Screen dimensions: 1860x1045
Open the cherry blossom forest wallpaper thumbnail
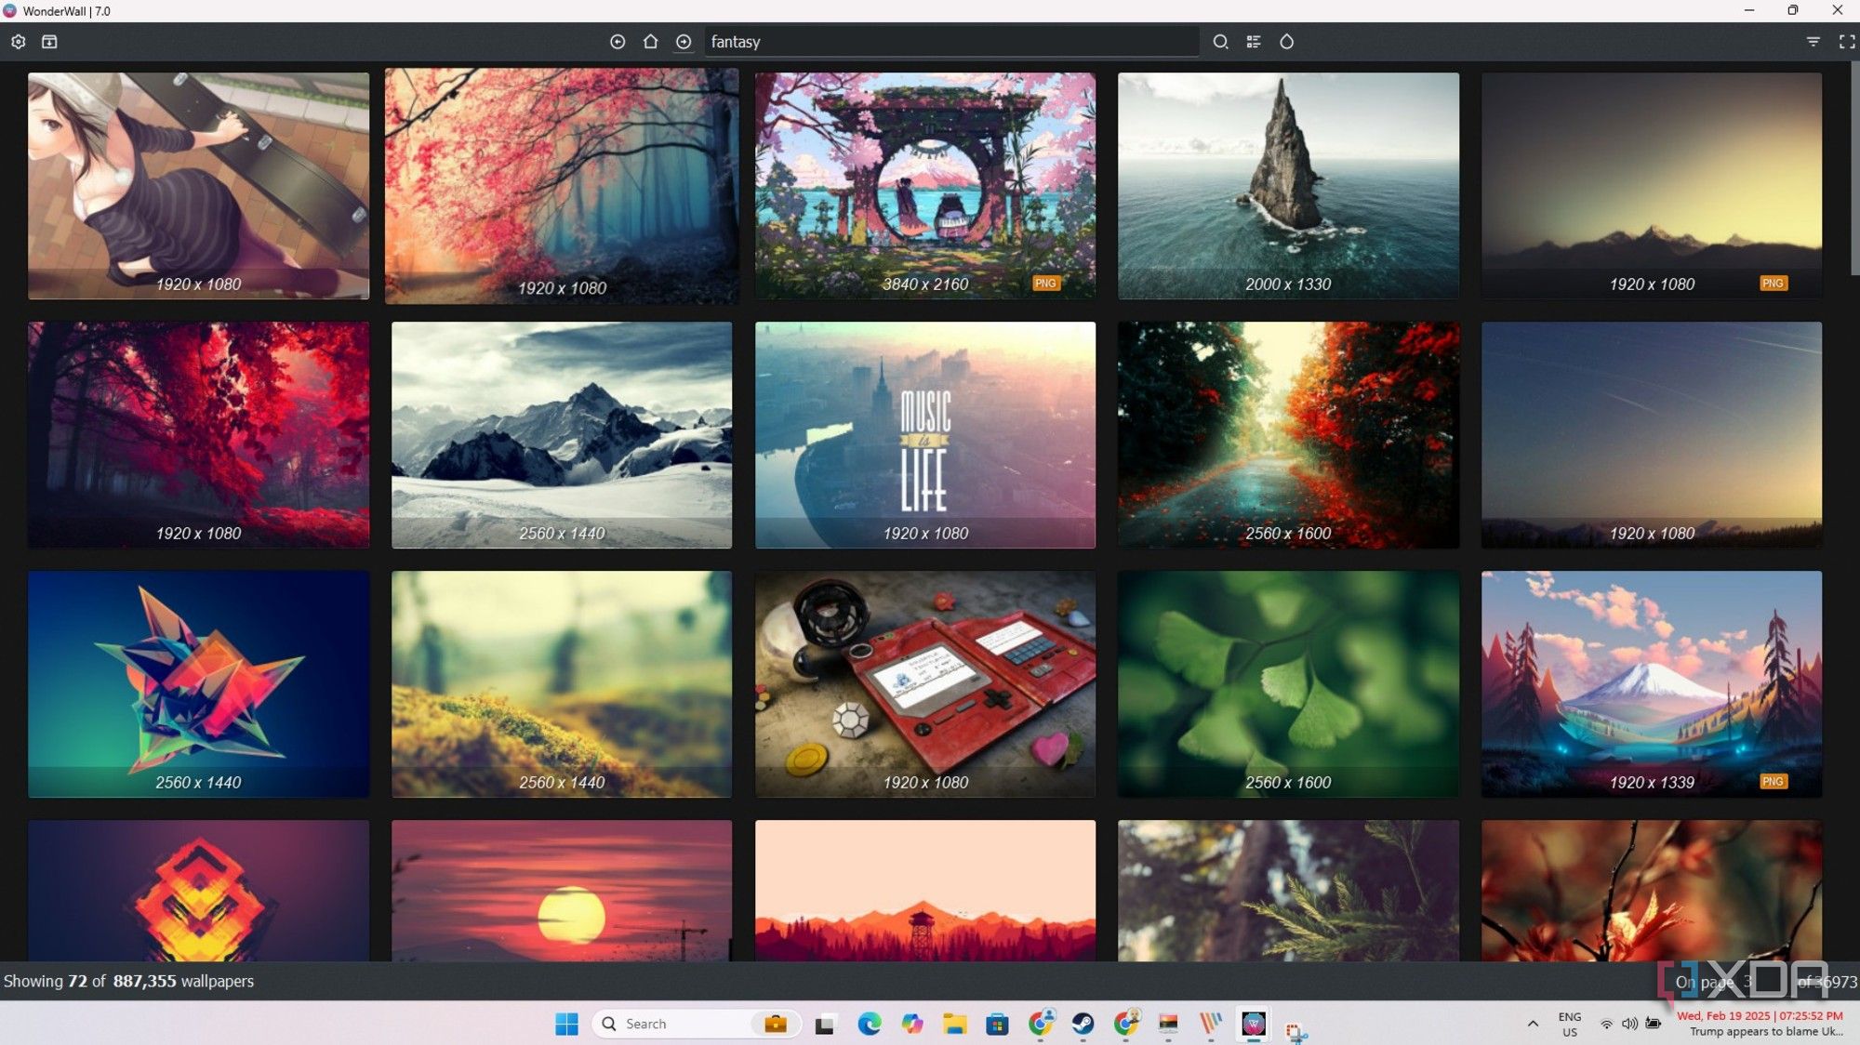[561, 185]
